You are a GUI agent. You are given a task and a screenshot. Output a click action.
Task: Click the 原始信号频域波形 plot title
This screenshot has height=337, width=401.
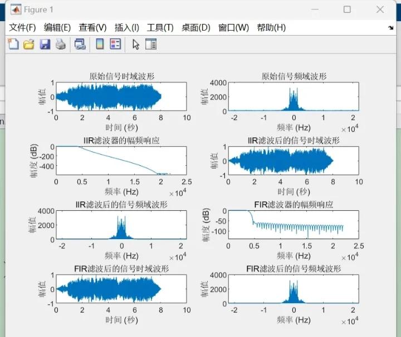pyautogui.click(x=294, y=76)
